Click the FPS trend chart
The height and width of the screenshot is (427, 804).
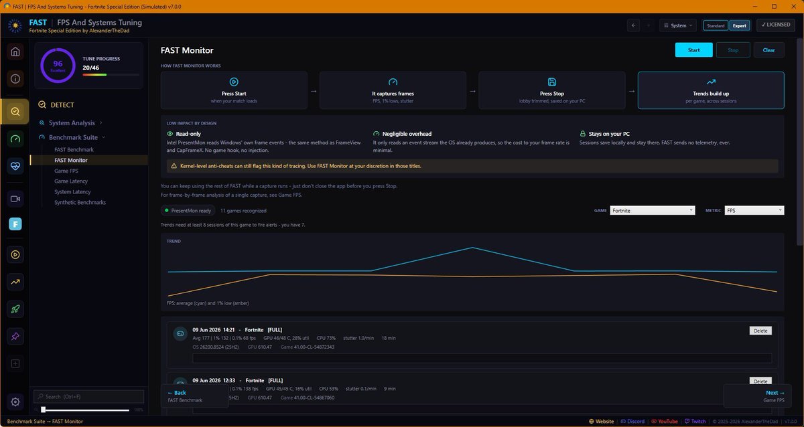pyautogui.click(x=472, y=272)
